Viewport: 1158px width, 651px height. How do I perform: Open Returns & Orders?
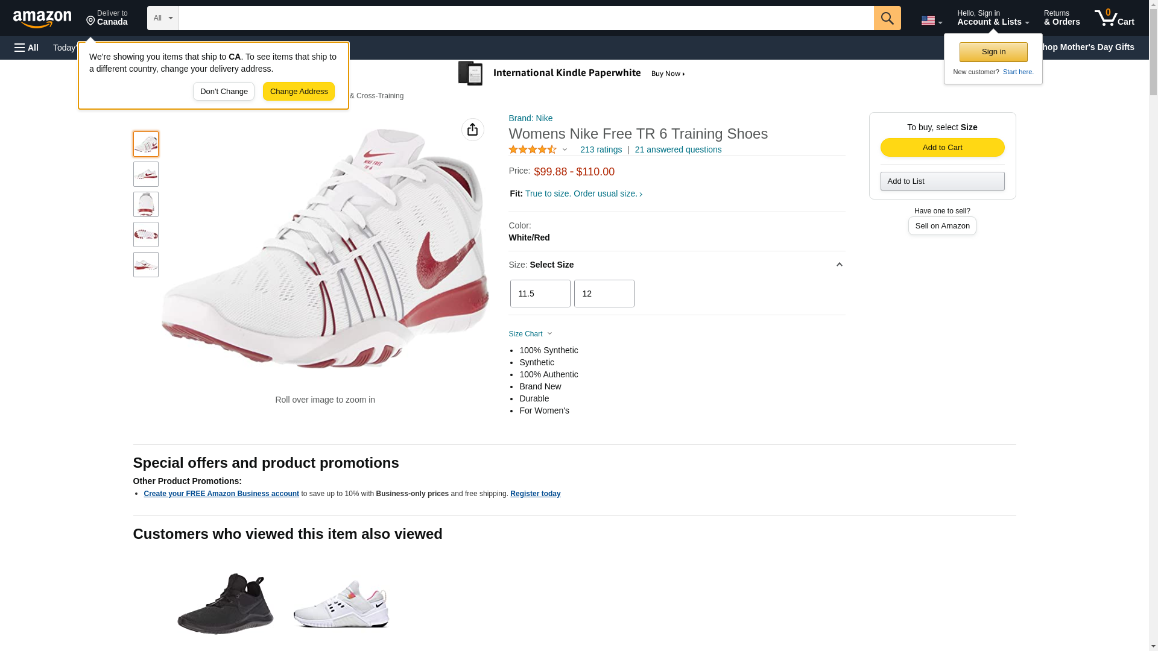[x=1061, y=18]
